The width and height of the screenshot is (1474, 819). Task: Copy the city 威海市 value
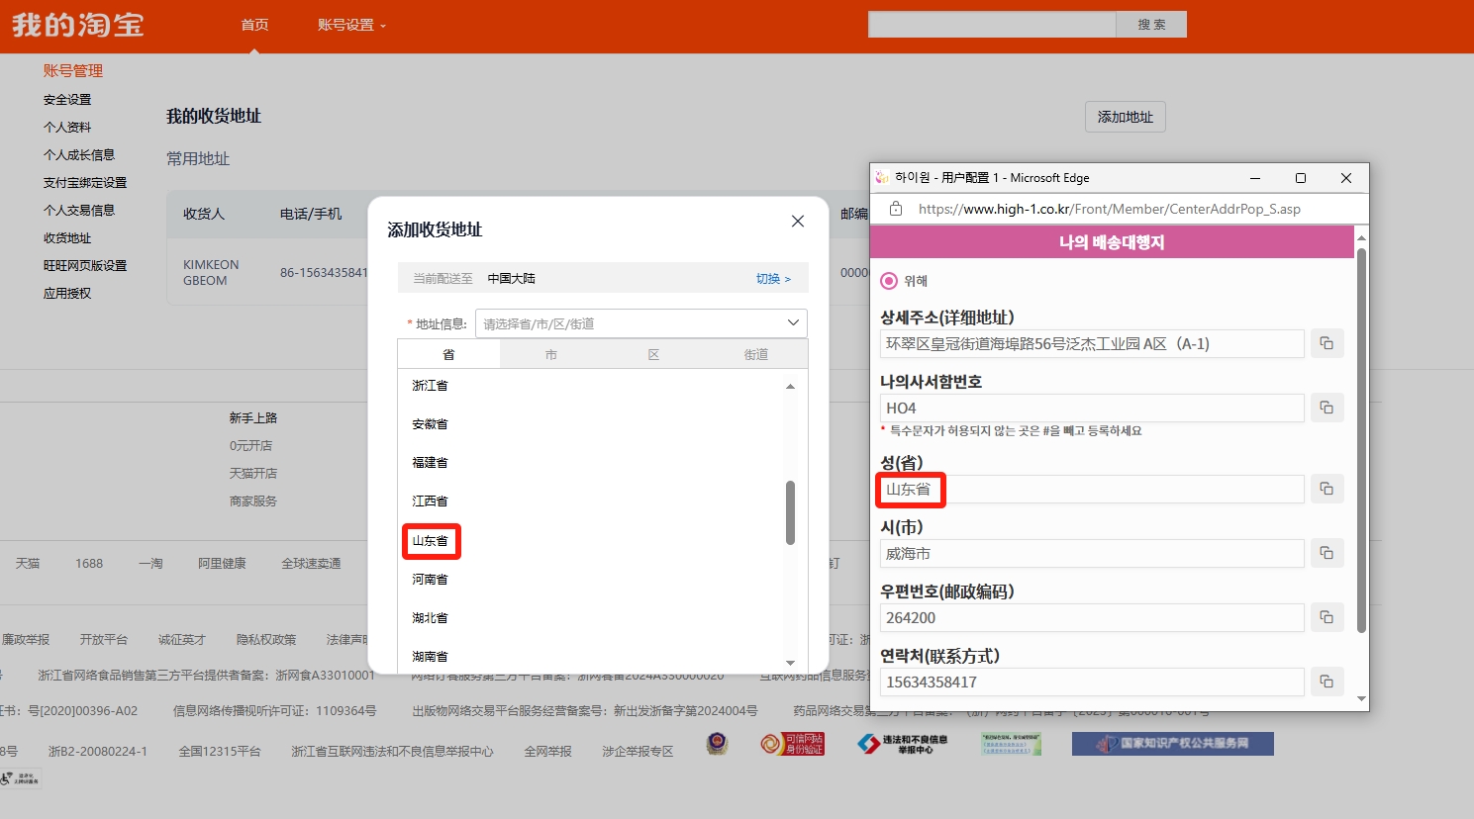click(x=1327, y=553)
